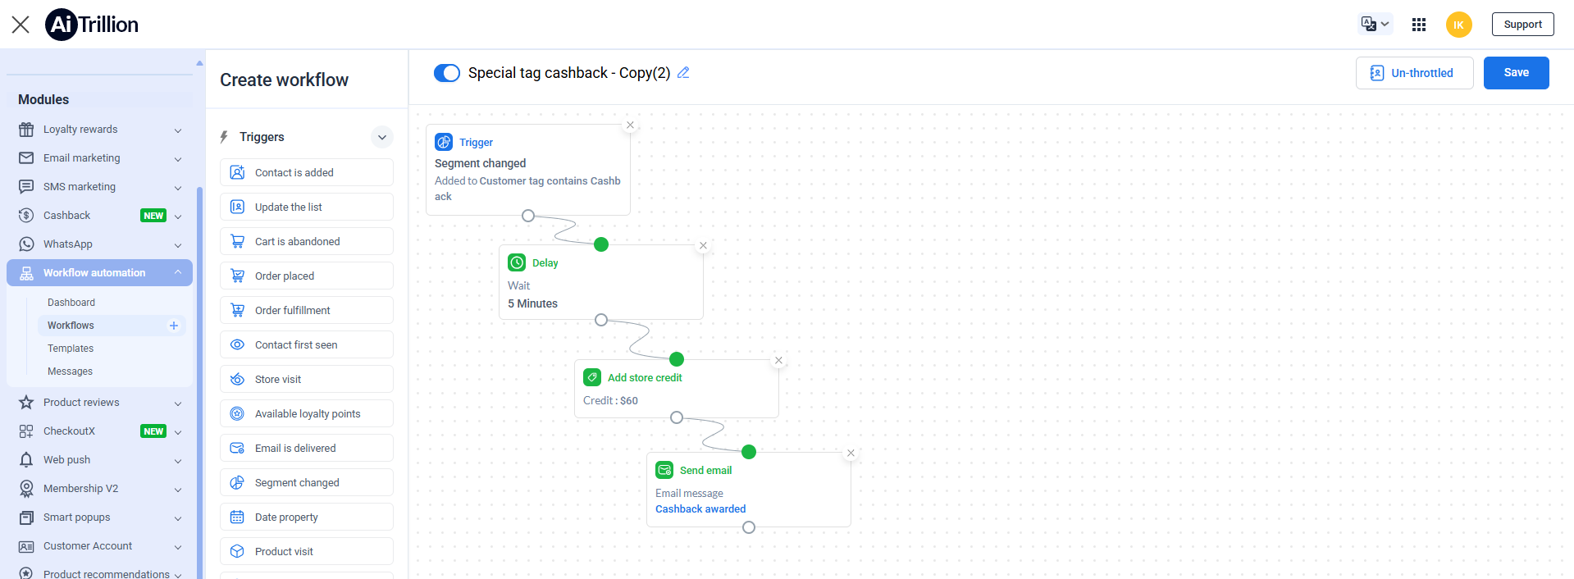Image resolution: width=1574 pixels, height=579 pixels.
Task: Close the workflow editor with the X icon
Action: (21, 25)
